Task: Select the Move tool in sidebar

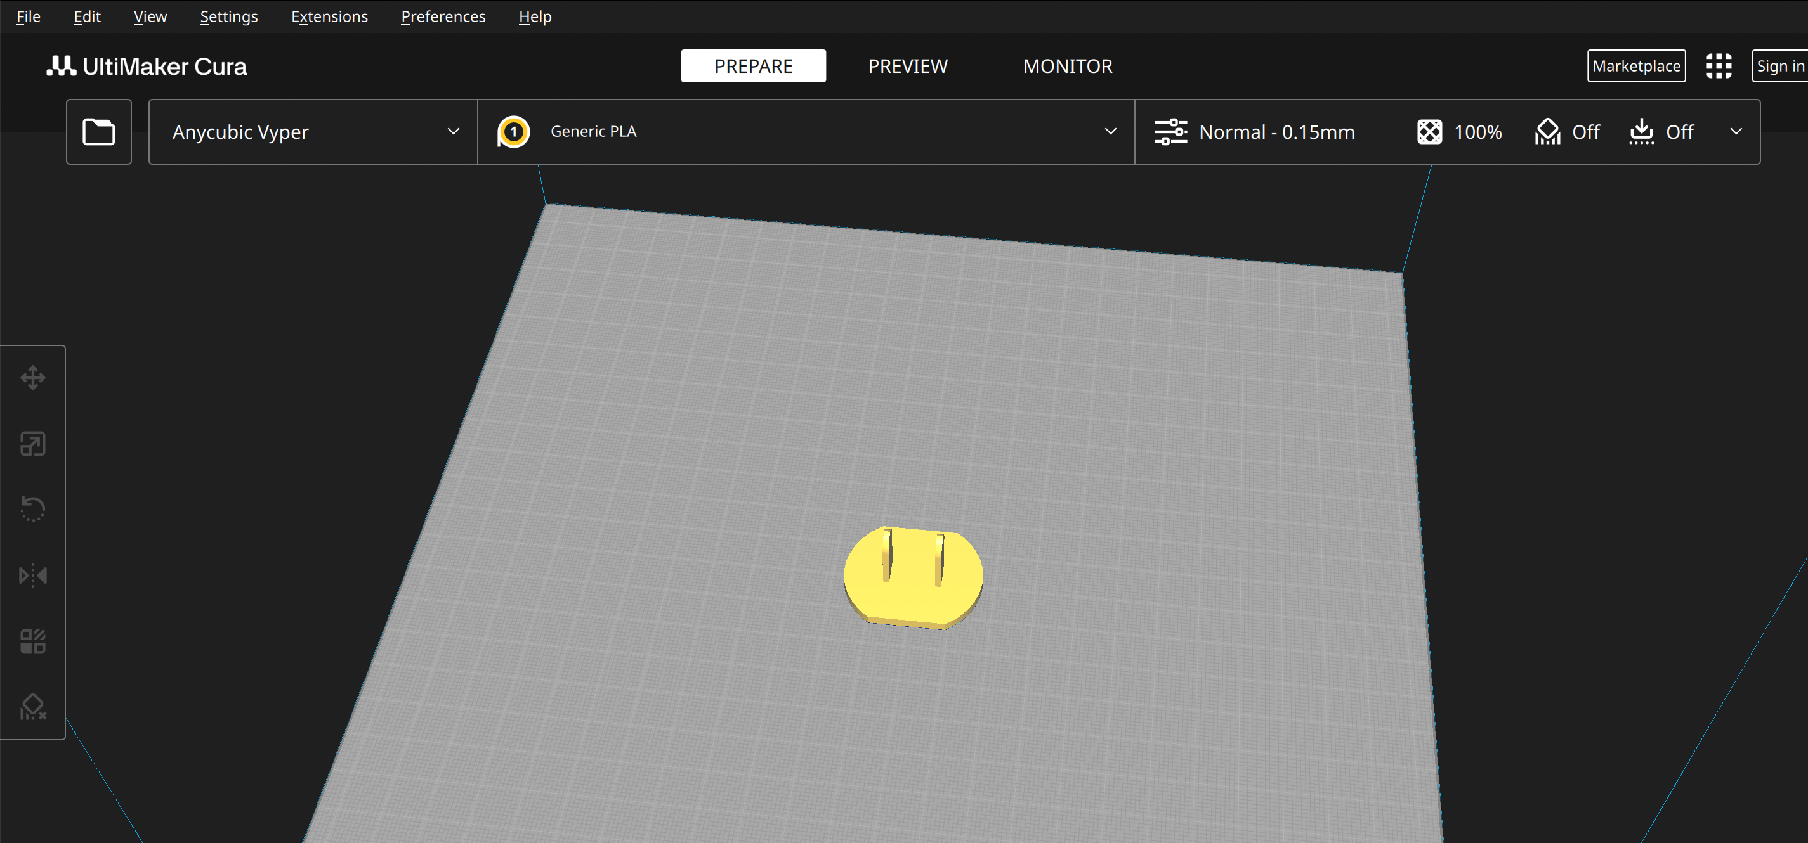Action: [33, 378]
